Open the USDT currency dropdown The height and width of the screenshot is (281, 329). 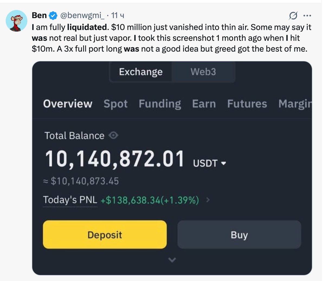[x=224, y=163]
